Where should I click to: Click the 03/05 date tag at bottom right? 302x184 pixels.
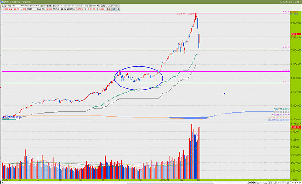tap(294, 180)
